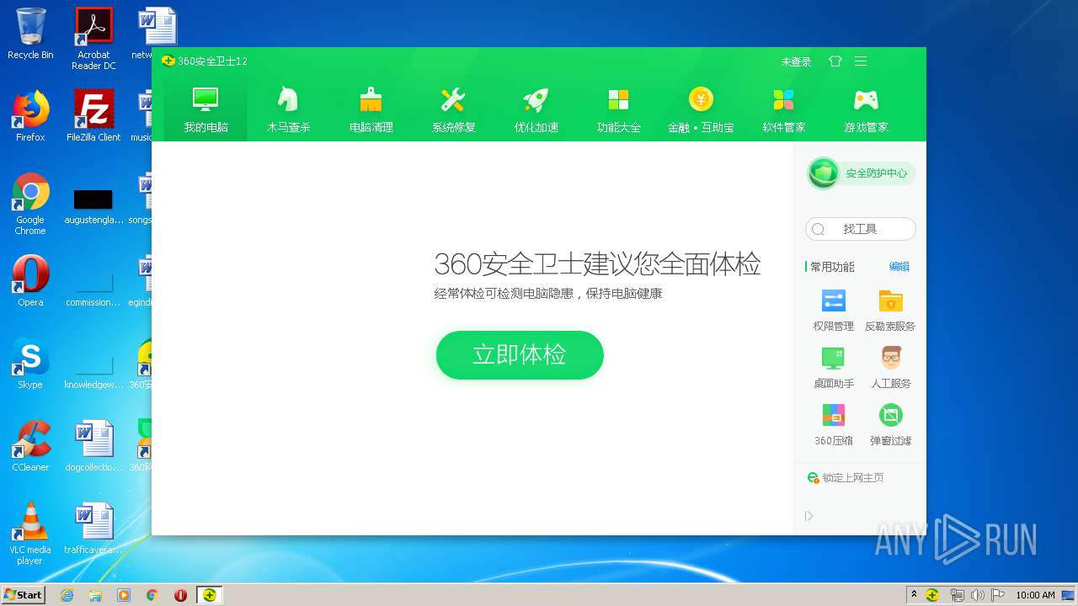Click the 360 taskbar window button

209,595
